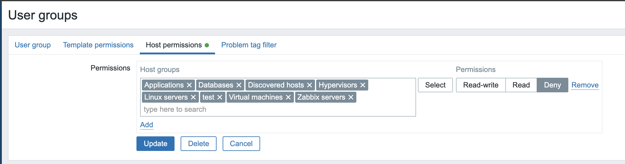Click the Select host groups button
625x164 pixels.
click(x=435, y=85)
